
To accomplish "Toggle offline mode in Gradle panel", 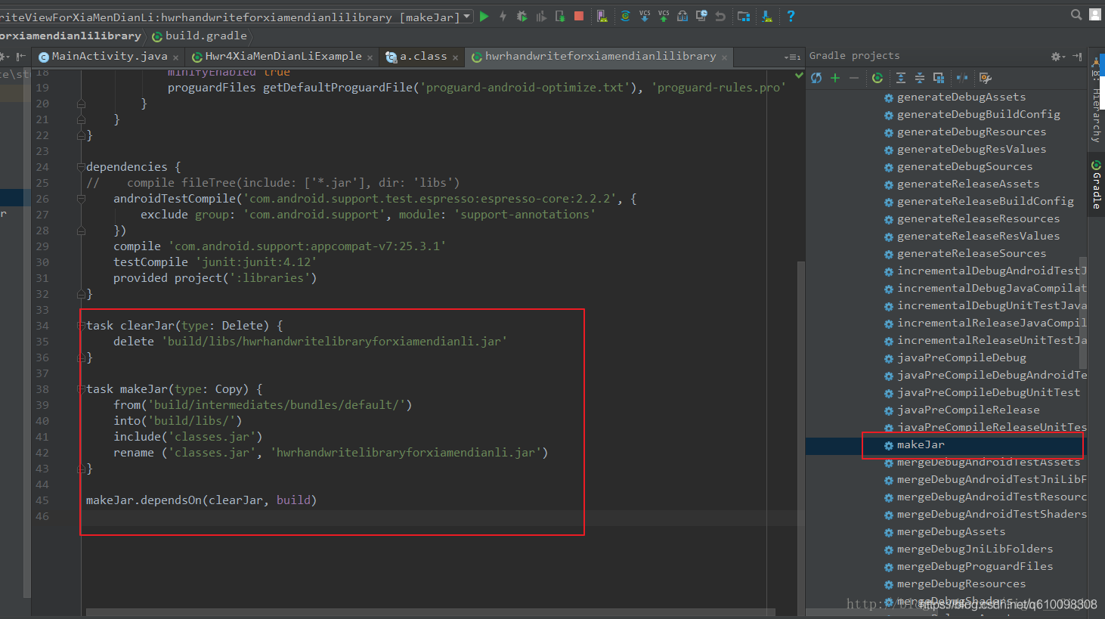I will [x=962, y=78].
